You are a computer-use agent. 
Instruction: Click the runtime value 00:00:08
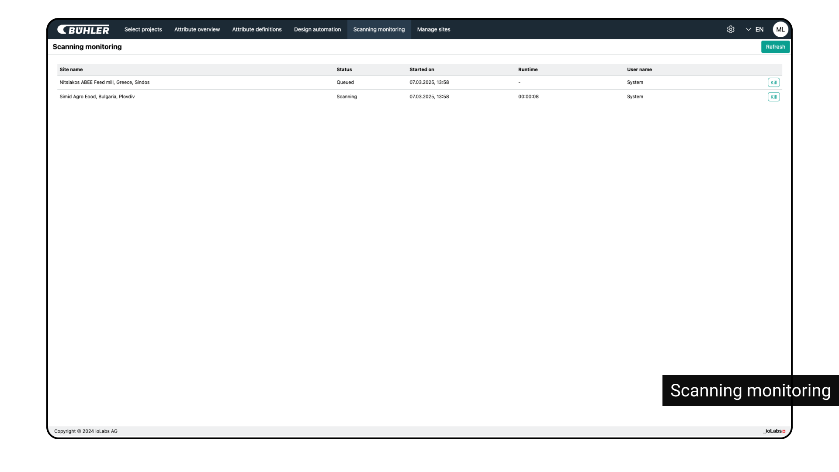[528, 97]
